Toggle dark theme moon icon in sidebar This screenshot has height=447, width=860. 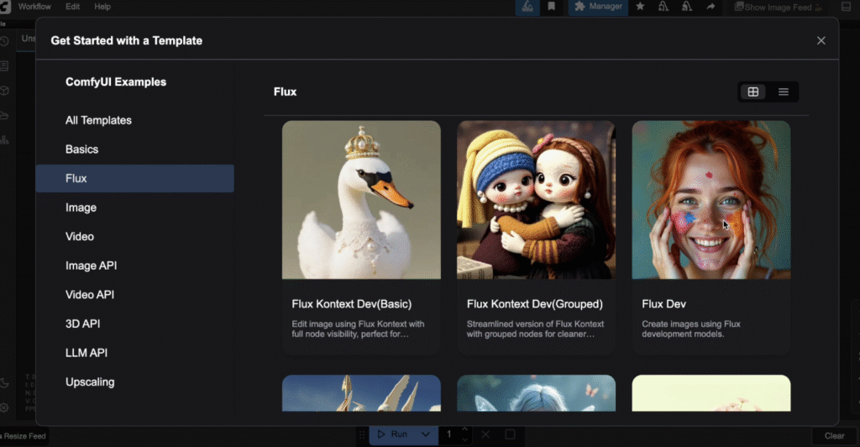tap(5, 383)
